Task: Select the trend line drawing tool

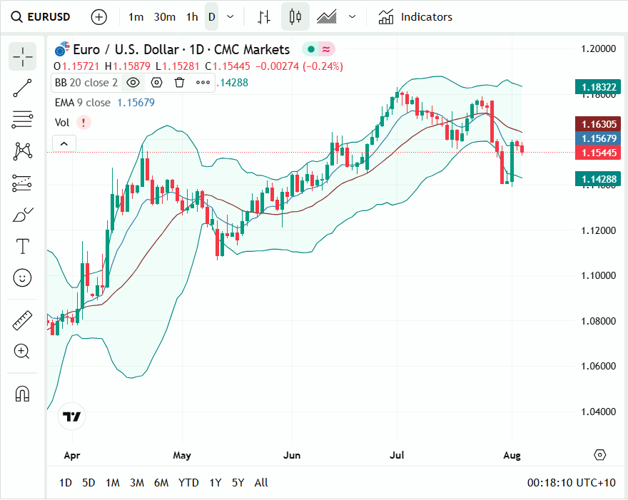Action: pos(23,88)
